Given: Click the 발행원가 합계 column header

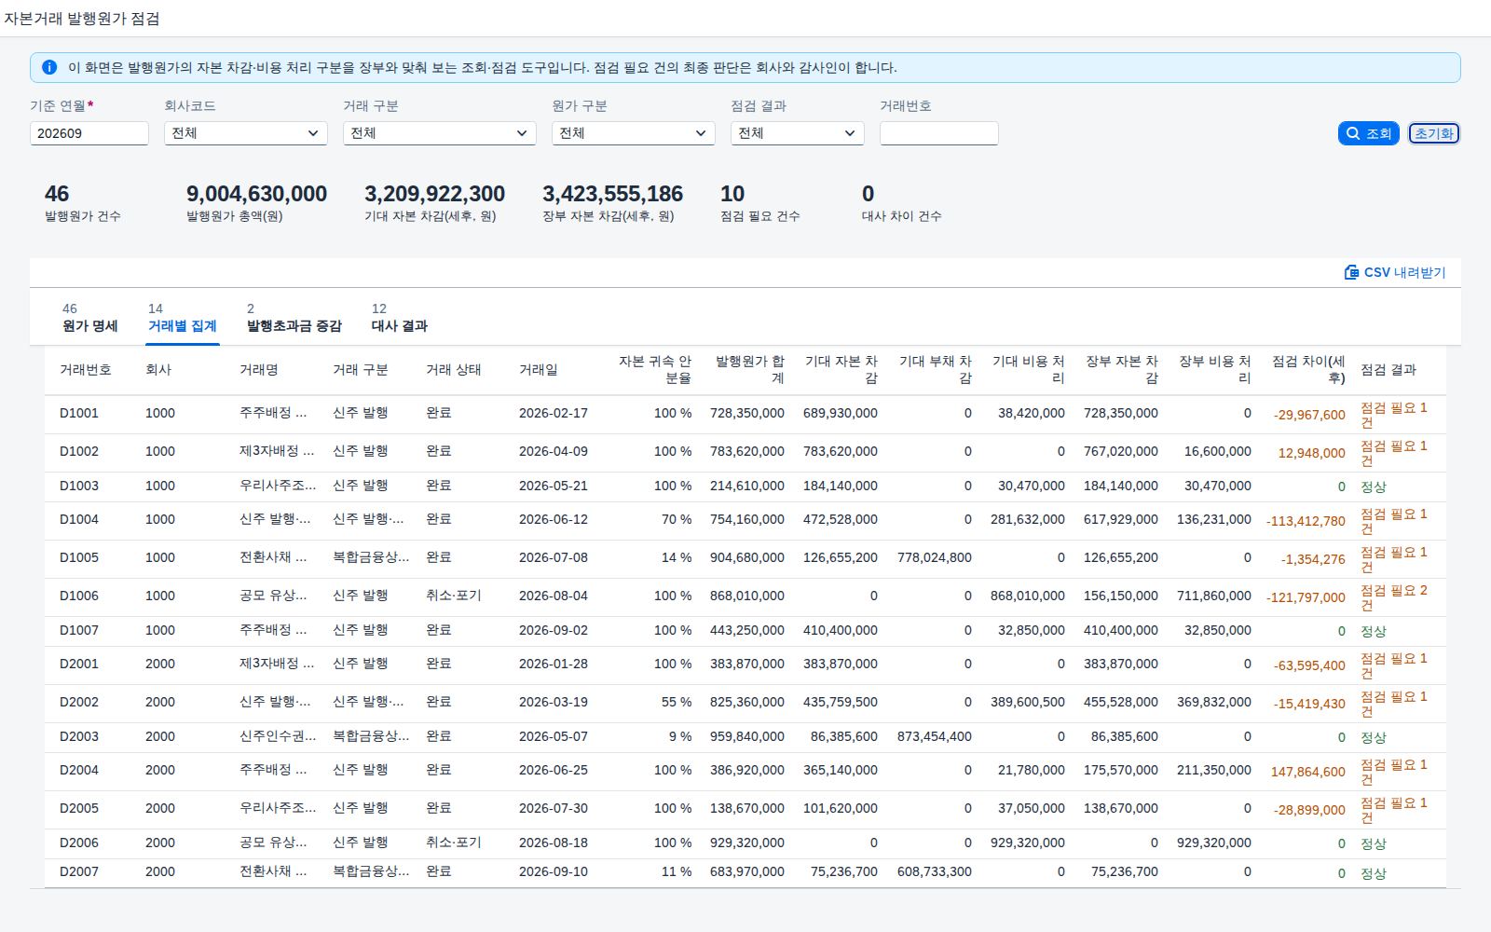Looking at the screenshot, I should pos(749,369).
